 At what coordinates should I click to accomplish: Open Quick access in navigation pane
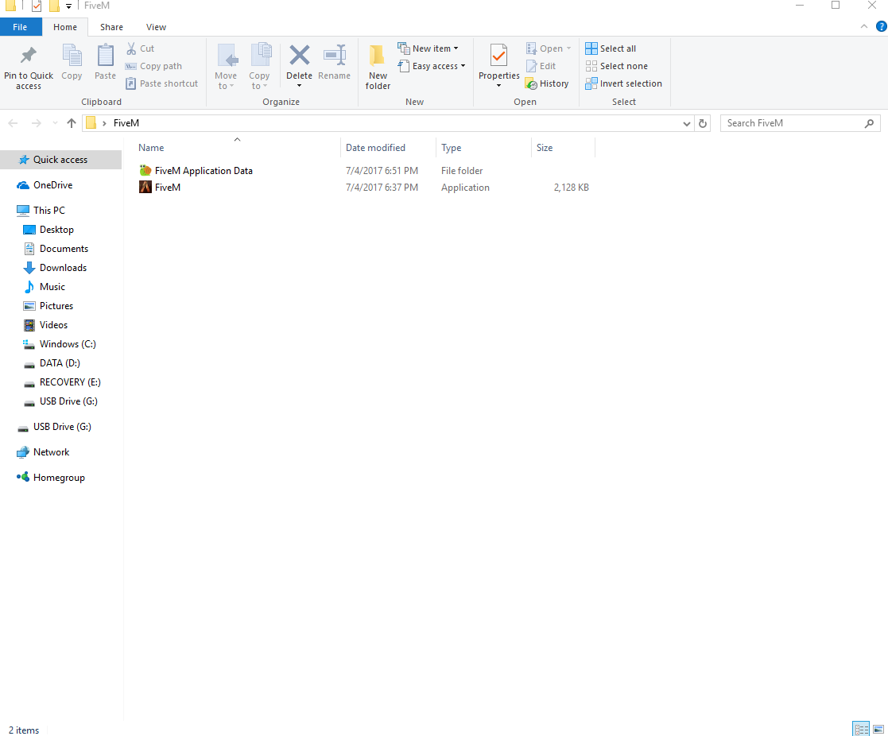[x=60, y=161]
